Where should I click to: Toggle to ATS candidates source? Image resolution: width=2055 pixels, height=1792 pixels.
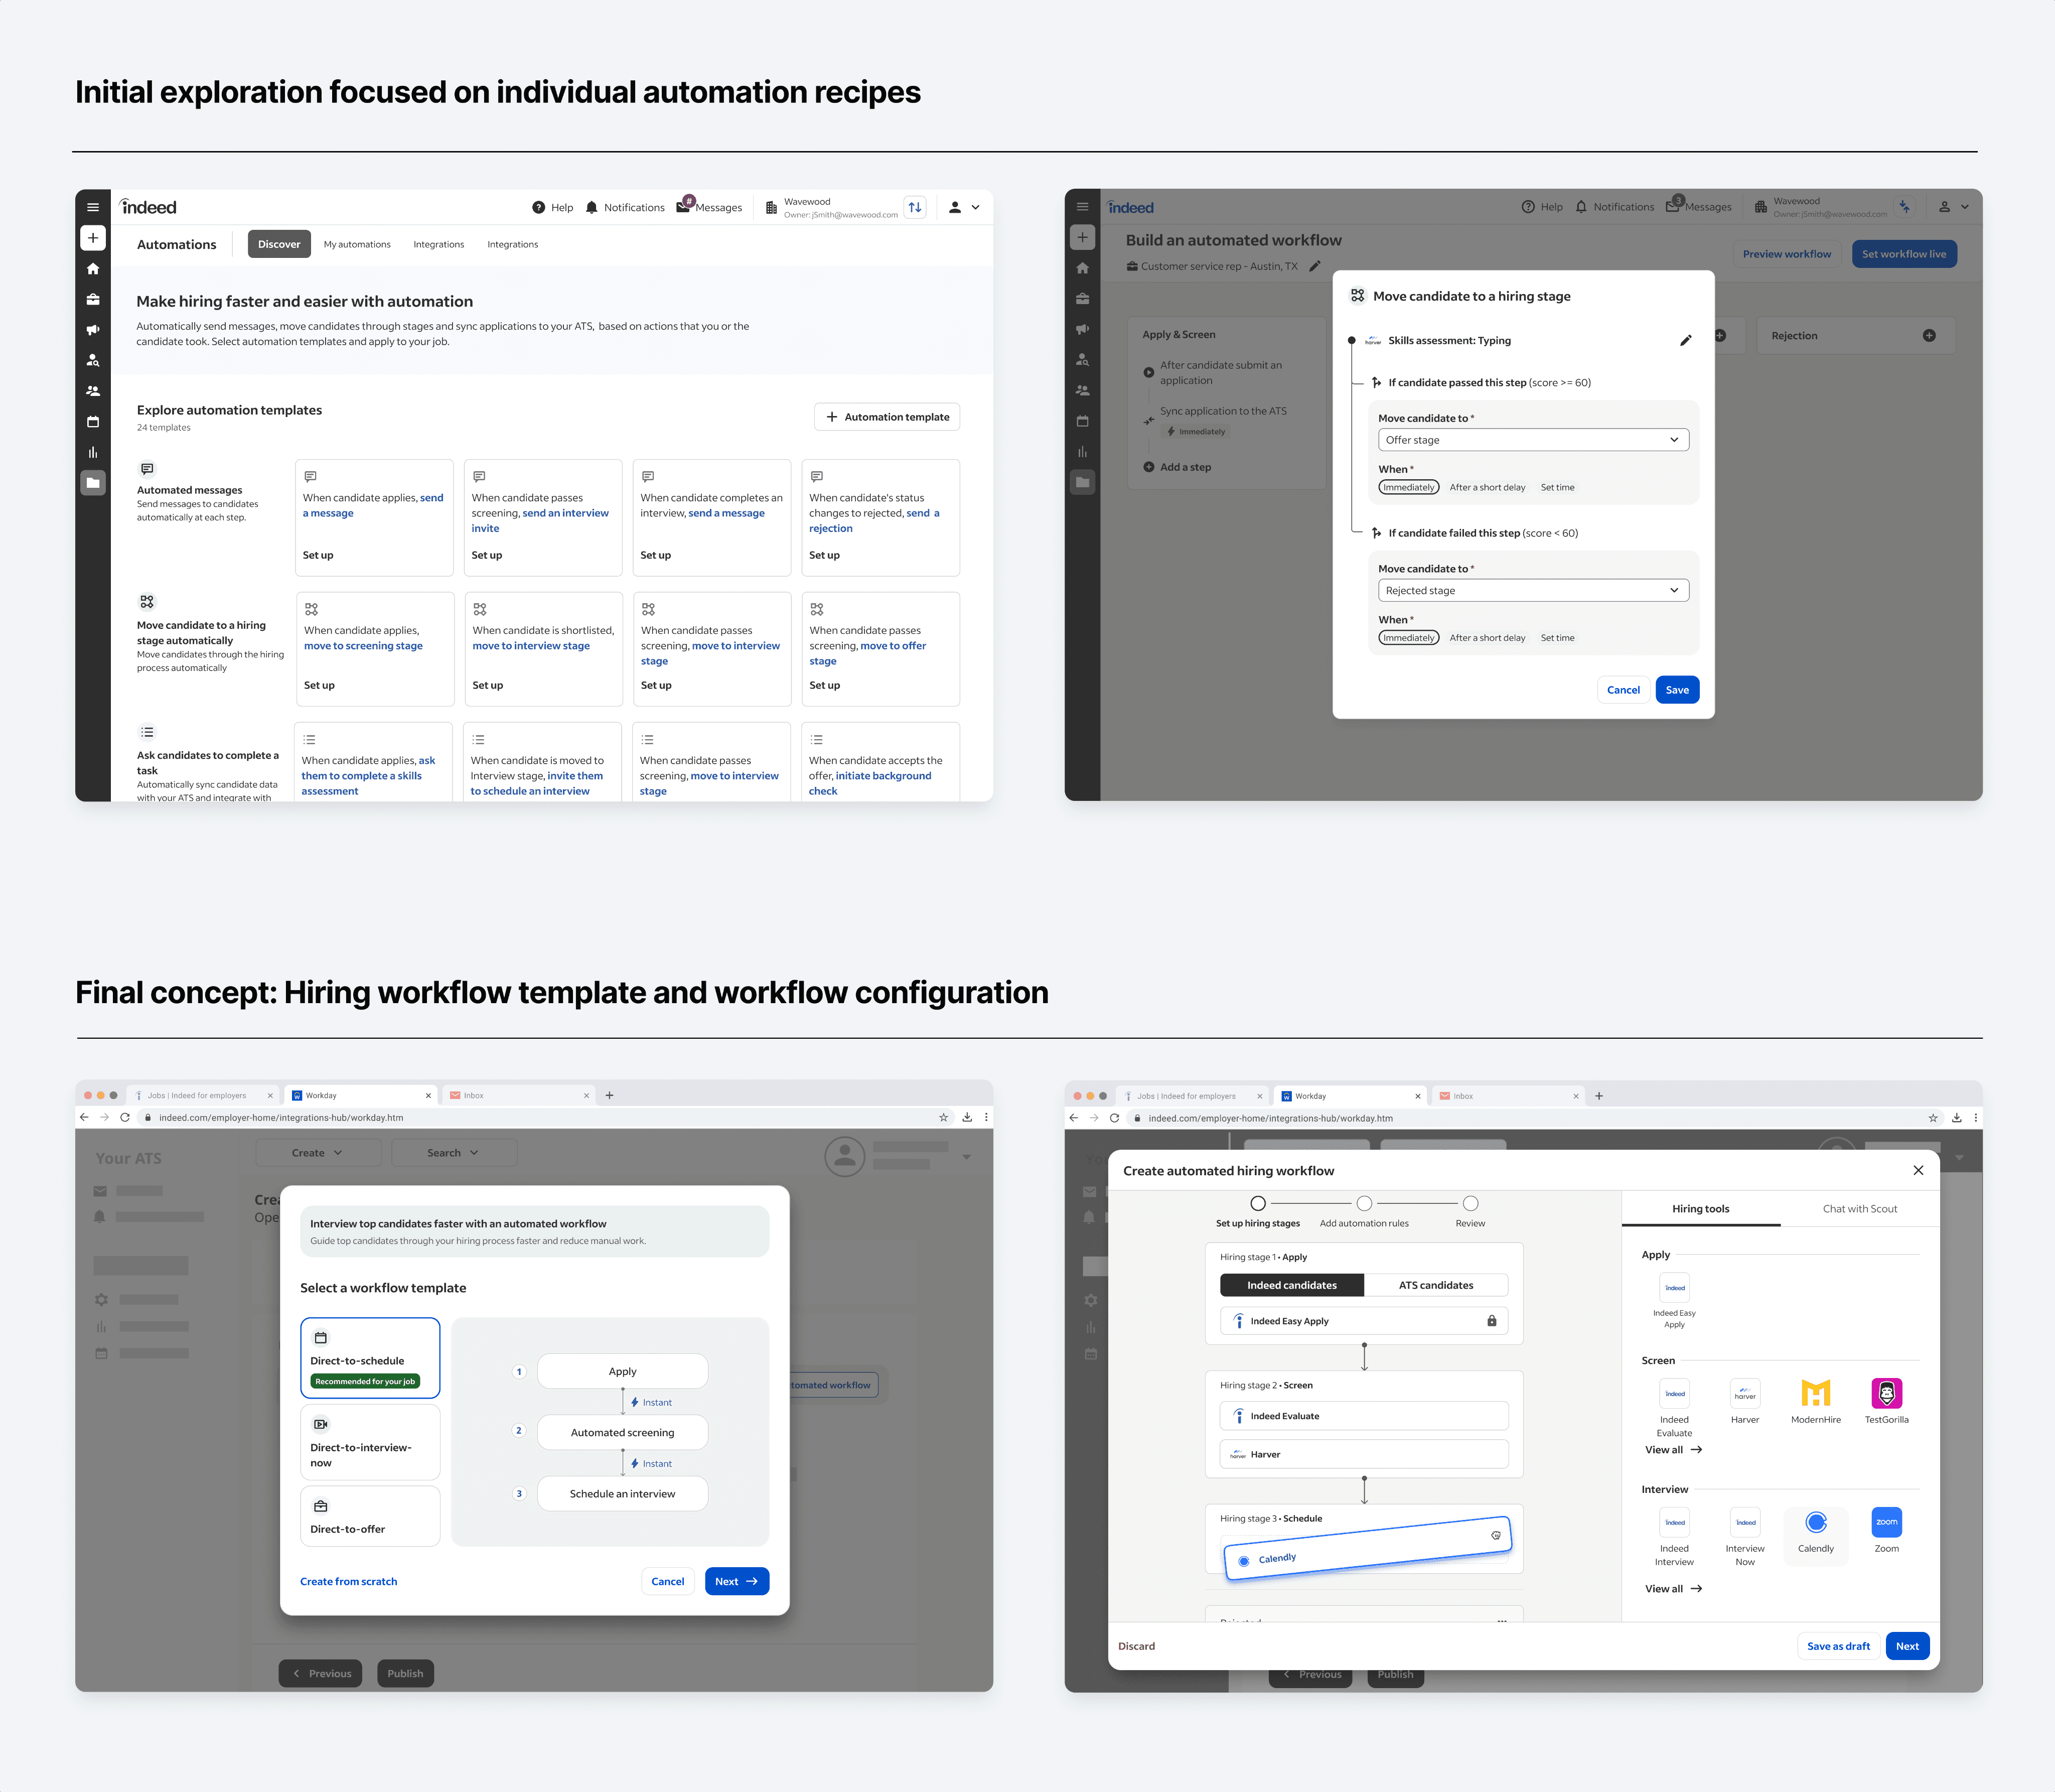(1435, 1285)
